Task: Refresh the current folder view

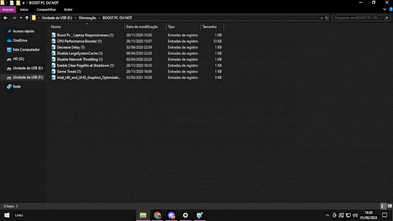Action: pos(327,18)
